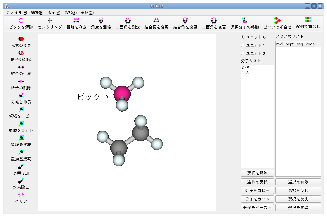
Task: Switch to ユニット 1 radio button
Action: (x=243, y=45)
